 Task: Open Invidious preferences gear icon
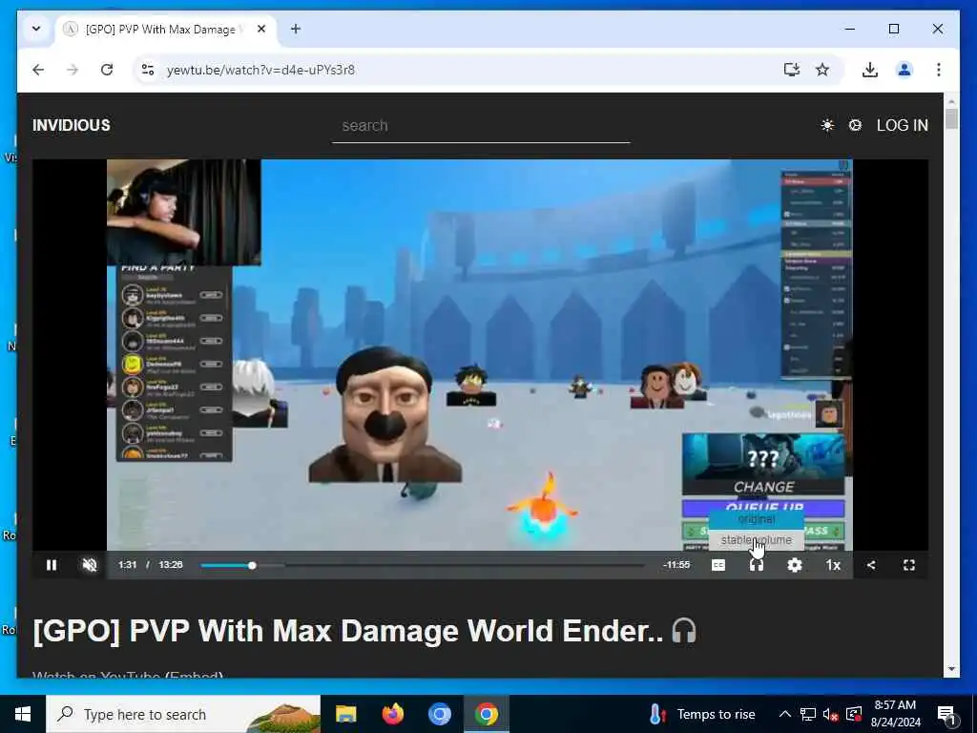coord(856,125)
